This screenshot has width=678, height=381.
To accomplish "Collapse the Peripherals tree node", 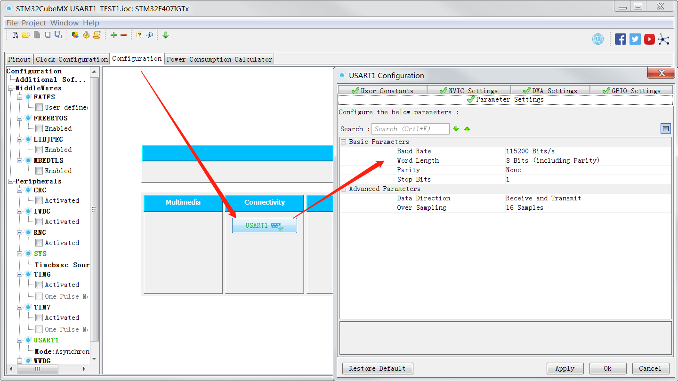I will click(x=11, y=181).
